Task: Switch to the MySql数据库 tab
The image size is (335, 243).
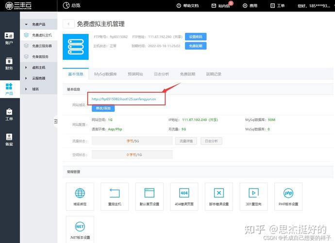Action: [x=105, y=74]
